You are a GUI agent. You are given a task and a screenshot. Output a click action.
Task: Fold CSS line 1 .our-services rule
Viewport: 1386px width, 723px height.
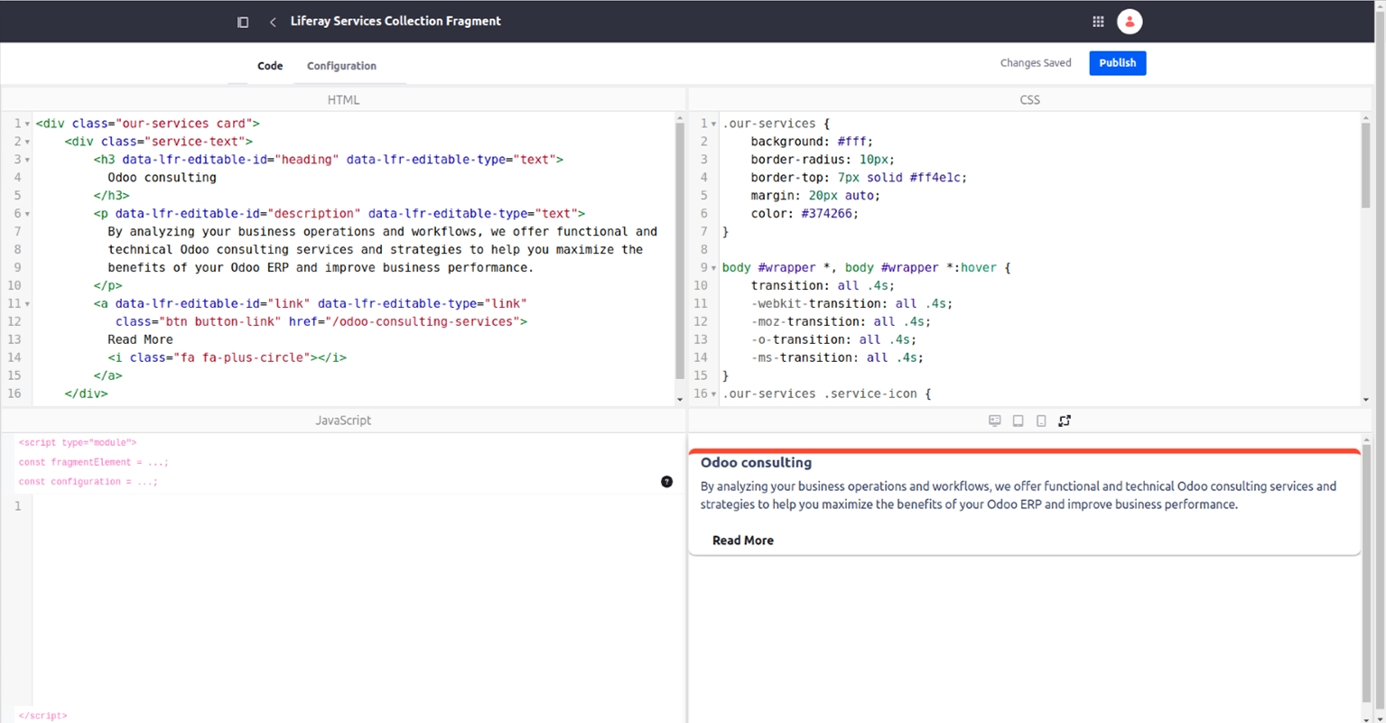pyautogui.click(x=713, y=124)
